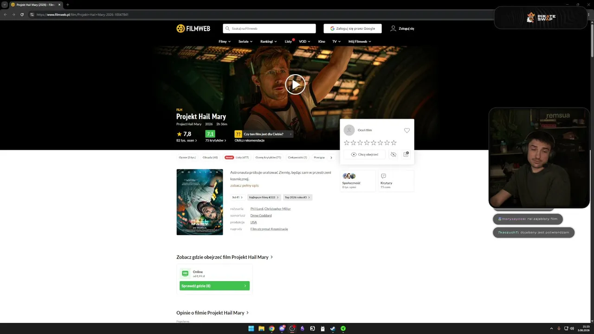This screenshot has width=594, height=334.
Task: Expand zobacz pełny opis
Action: point(245,186)
